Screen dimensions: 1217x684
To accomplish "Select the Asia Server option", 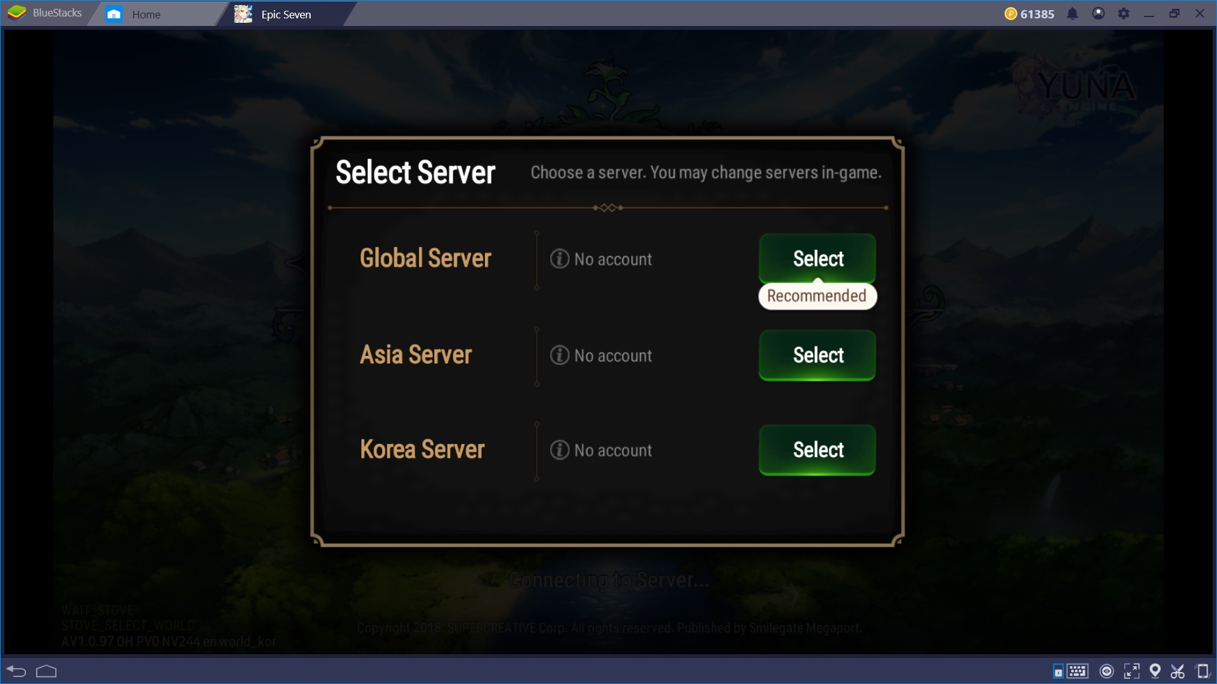I will 818,355.
